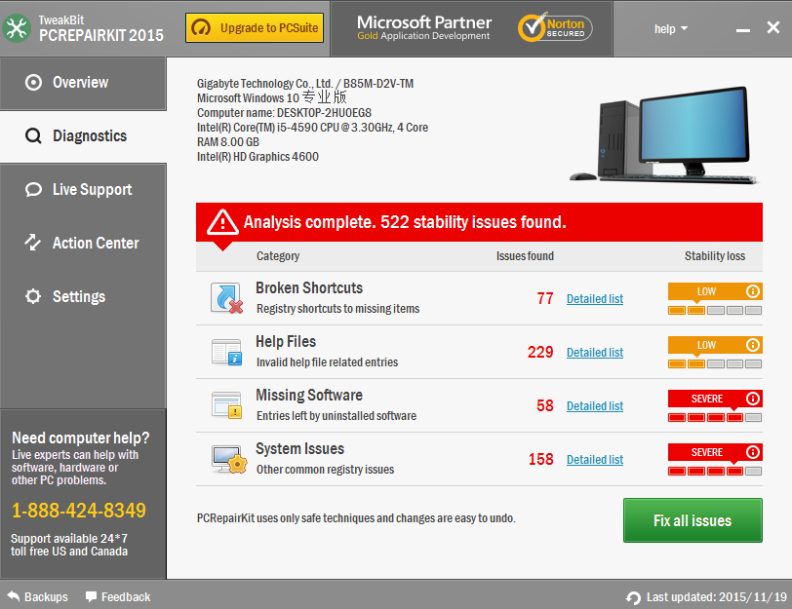Click the Missing Software category title
Viewport: 792px width, 609px height.
(x=309, y=395)
